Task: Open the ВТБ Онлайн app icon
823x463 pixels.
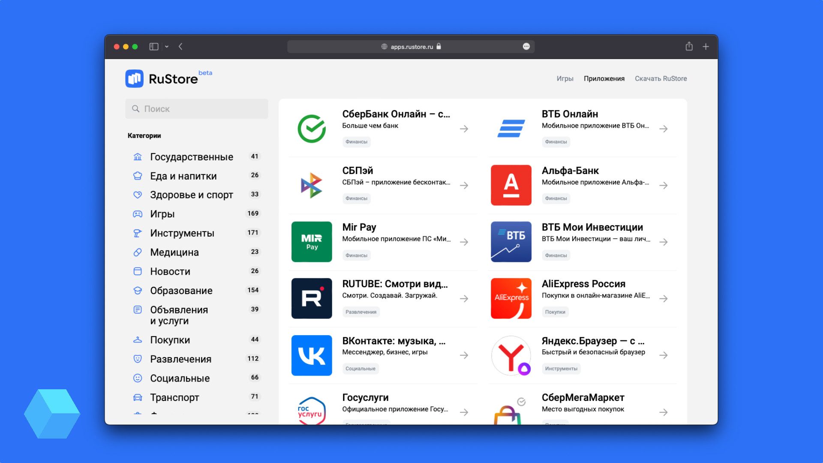Action: [x=511, y=129]
